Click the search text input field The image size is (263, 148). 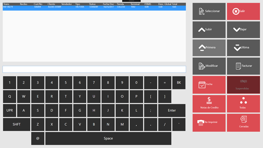click(x=94, y=69)
